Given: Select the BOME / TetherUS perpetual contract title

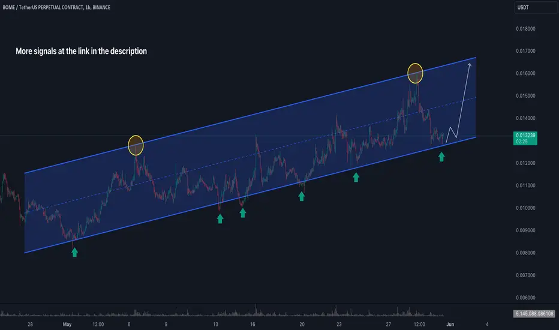Looking at the screenshot, I should click(x=56, y=7).
